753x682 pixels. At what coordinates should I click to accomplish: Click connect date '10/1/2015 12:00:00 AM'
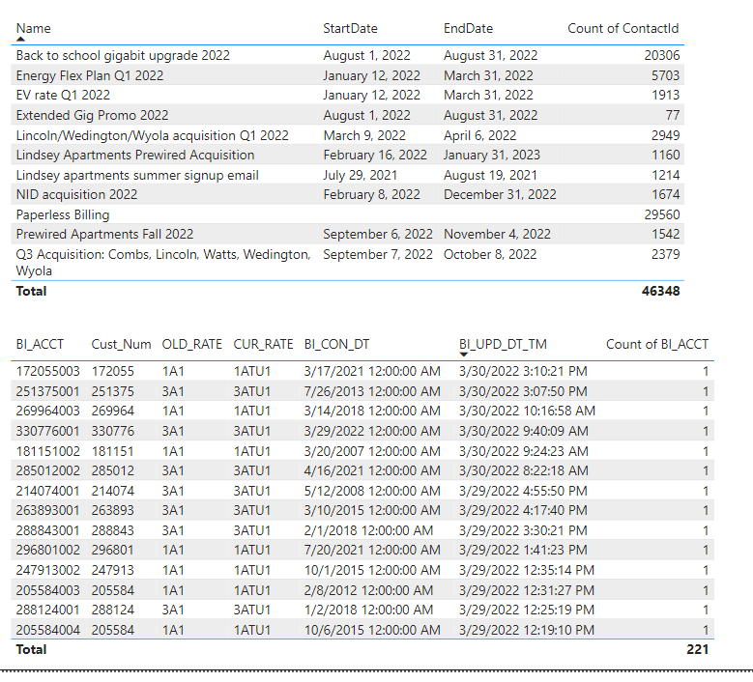click(372, 570)
